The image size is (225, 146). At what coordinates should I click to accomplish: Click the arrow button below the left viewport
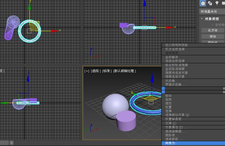coord(12,143)
